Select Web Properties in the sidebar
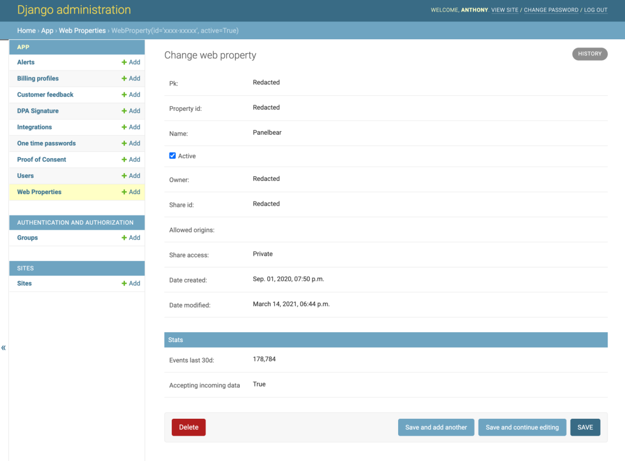Viewport: 625px width, 461px height. [39, 192]
